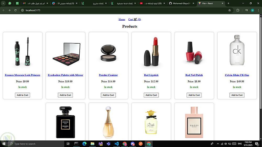The height and width of the screenshot is (147, 262).
Task: Close the Vite + React tab
Action: click(222, 3)
